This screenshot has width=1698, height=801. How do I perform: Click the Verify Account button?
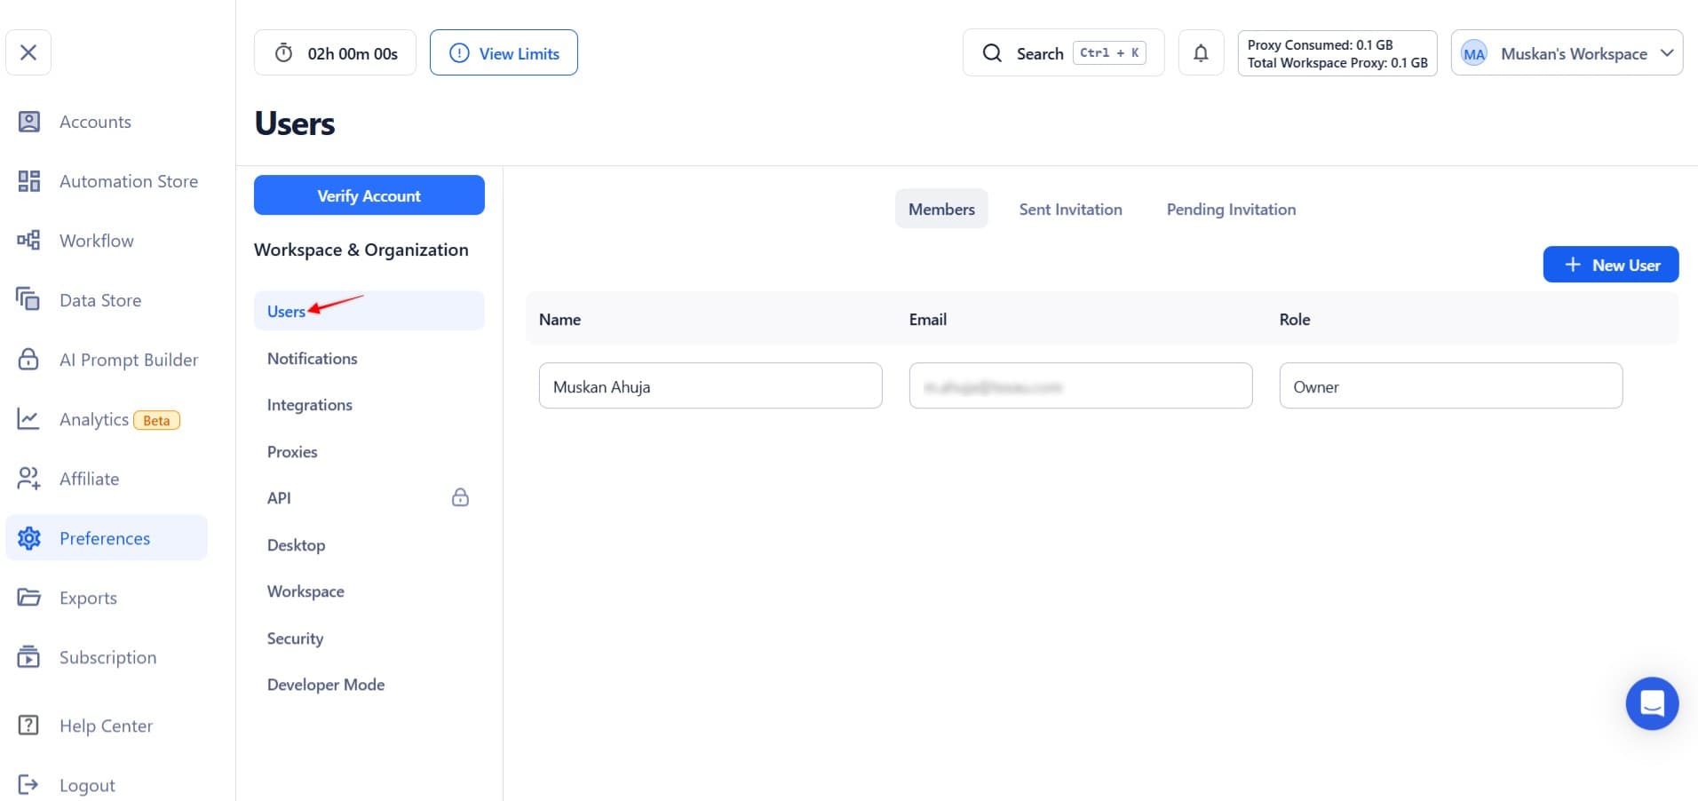(x=369, y=195)
